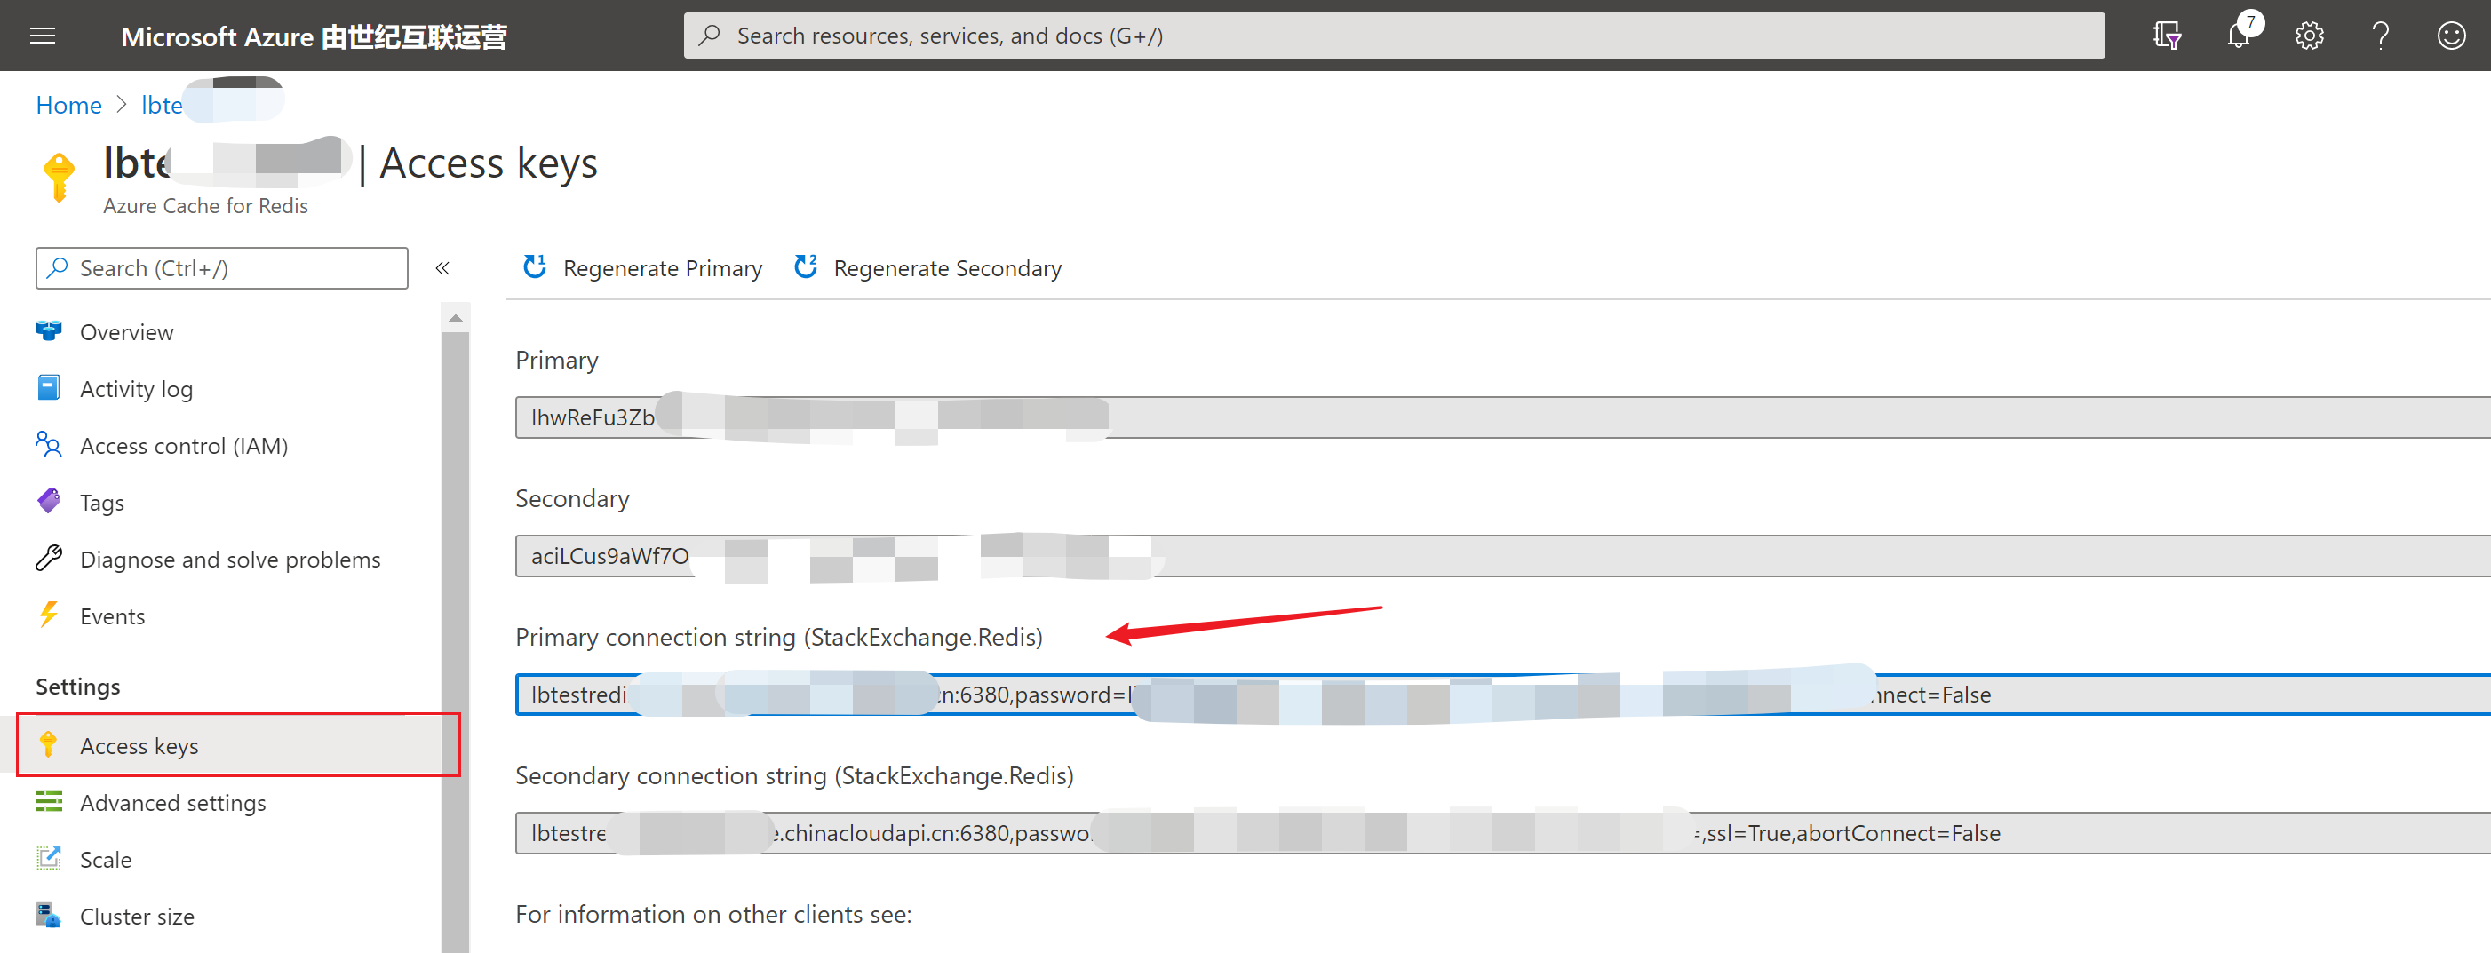The height and width of the screenshot is (953, 2491).
Task: Open the Tags menu item
Action: click(x=101, y=503)
